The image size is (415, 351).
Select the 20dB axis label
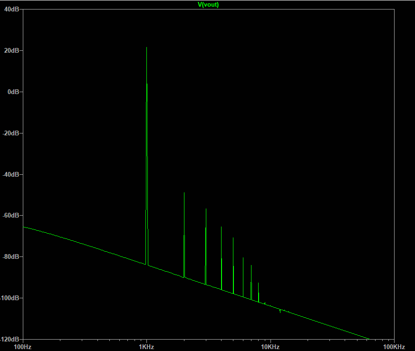click(11, 50)
